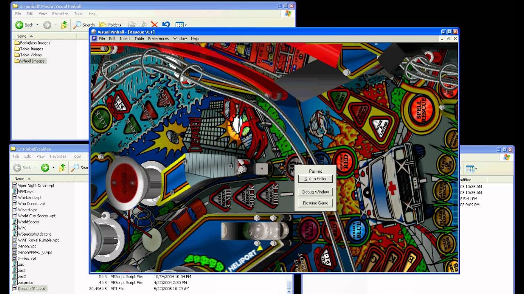
Task: Select Who Dunnit.vpt file
Action: (29, 204)
